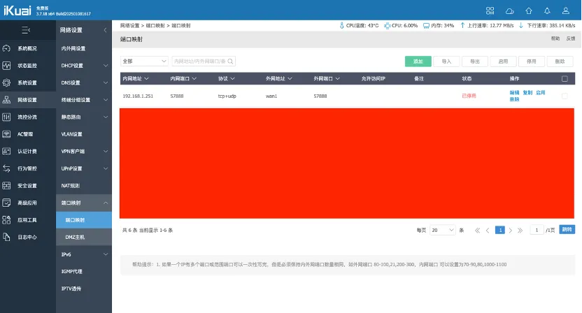Image resolution: width=582 pixels, height=313 pixels.
Task: Sort by 内网端口 column chevron
Action: pos(194,79)
